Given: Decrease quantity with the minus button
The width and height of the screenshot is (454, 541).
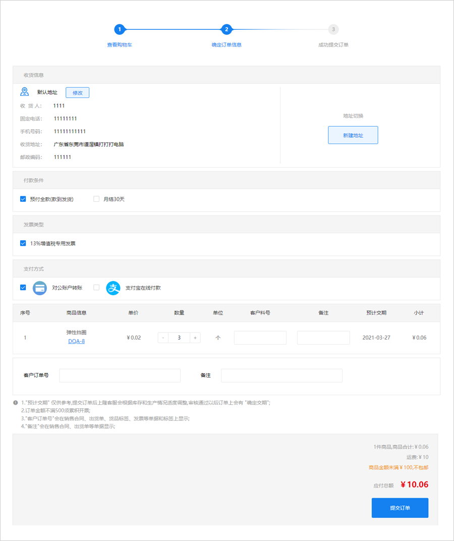Looking at the screenshot, I should [x=163, y=338].
